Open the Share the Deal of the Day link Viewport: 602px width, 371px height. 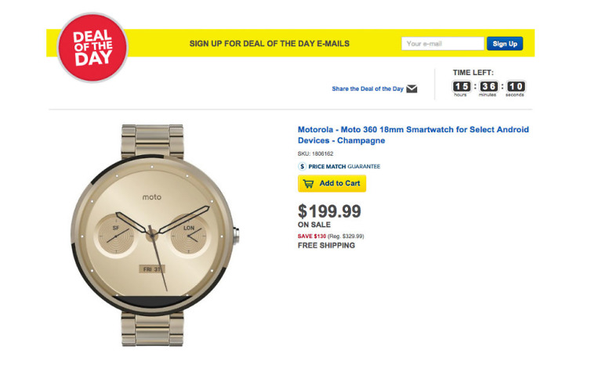[367, 89]
